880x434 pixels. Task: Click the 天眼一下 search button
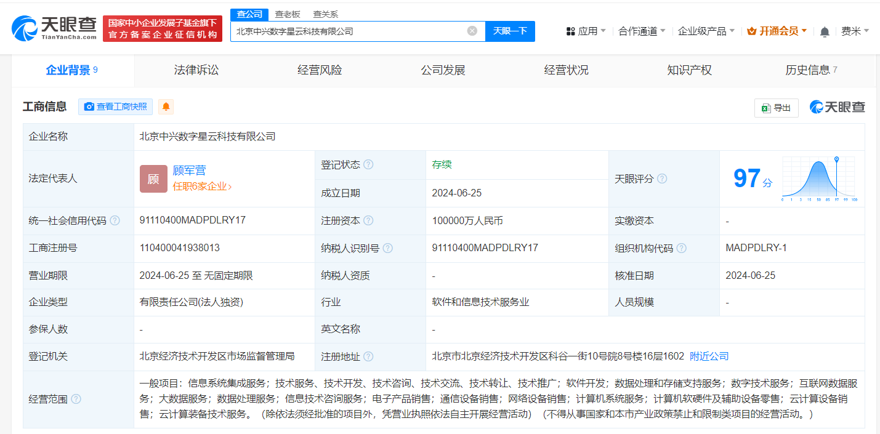tap(509, 31)
